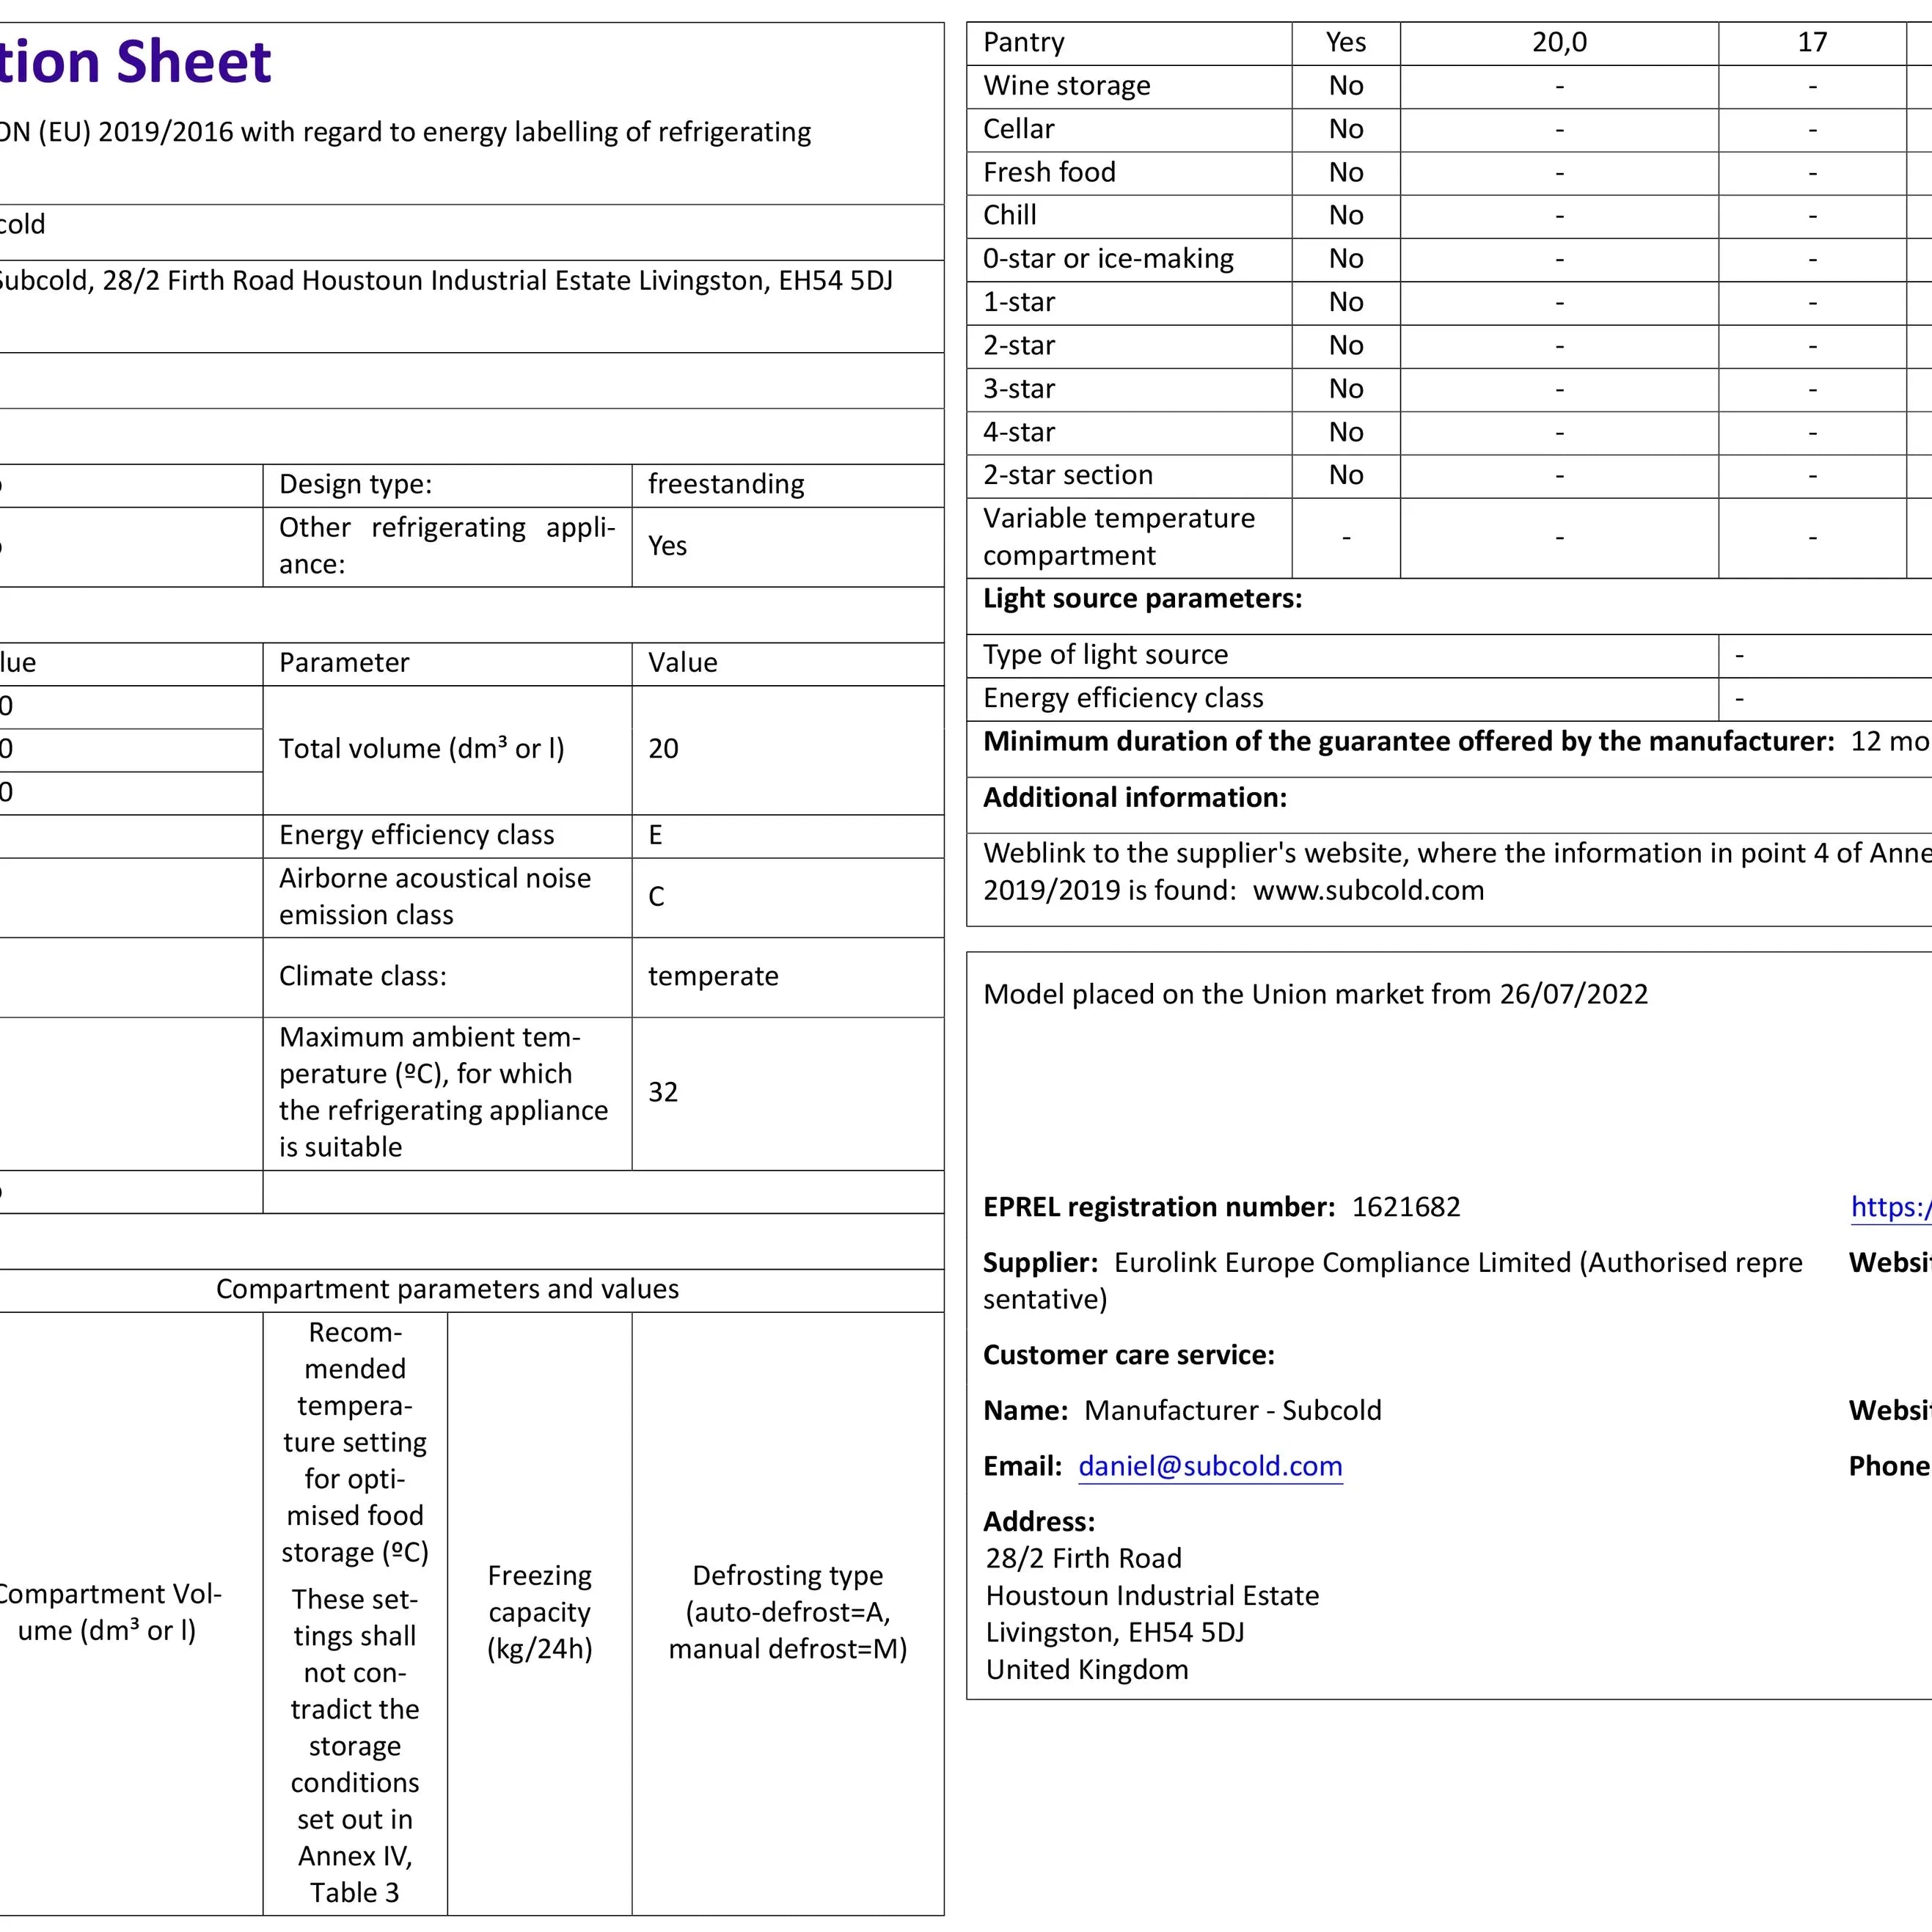Click the 'Variable temperature compartment' row label
This screenshot has width=1932, height=1932.
(1118, 537)
